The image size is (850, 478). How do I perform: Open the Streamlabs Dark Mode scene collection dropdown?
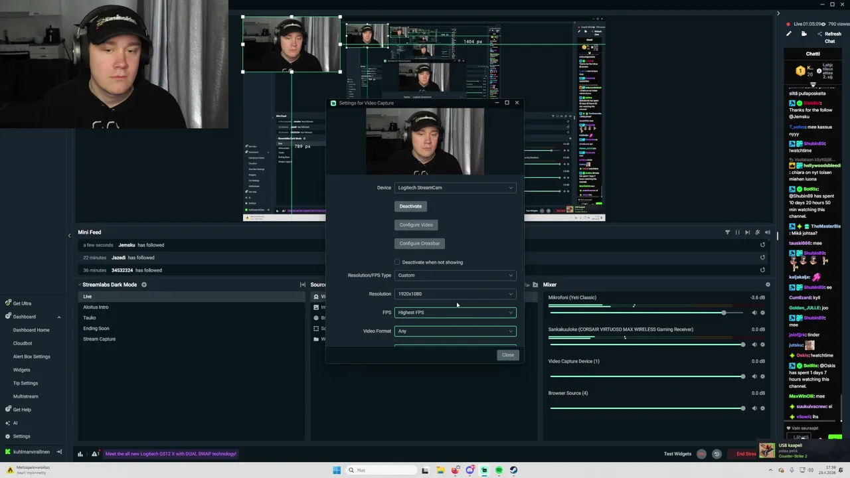[x=110, y=285]
